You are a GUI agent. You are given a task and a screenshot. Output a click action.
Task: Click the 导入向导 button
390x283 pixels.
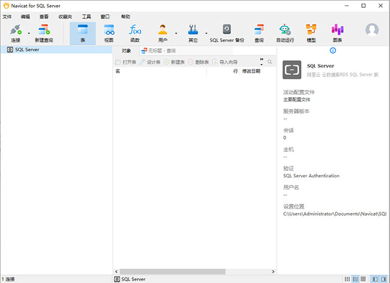tap(225, 62)
